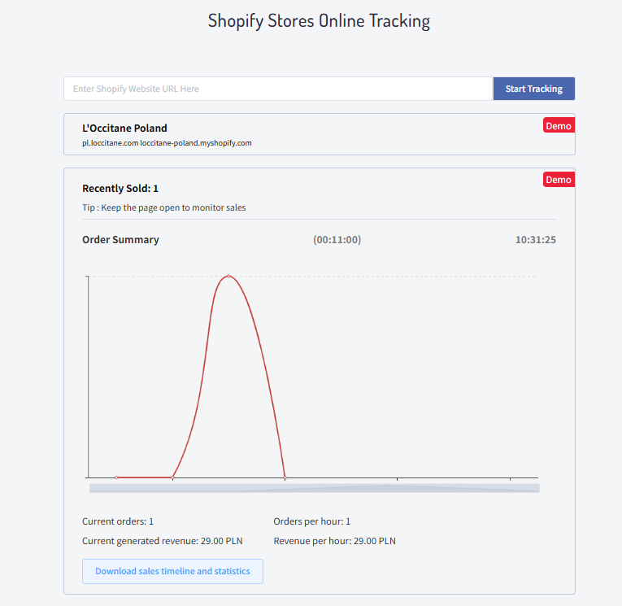Click the Shopify Stores Online Tracking title
The width and height of the screenshot is (622, 606).
[319, 20]
